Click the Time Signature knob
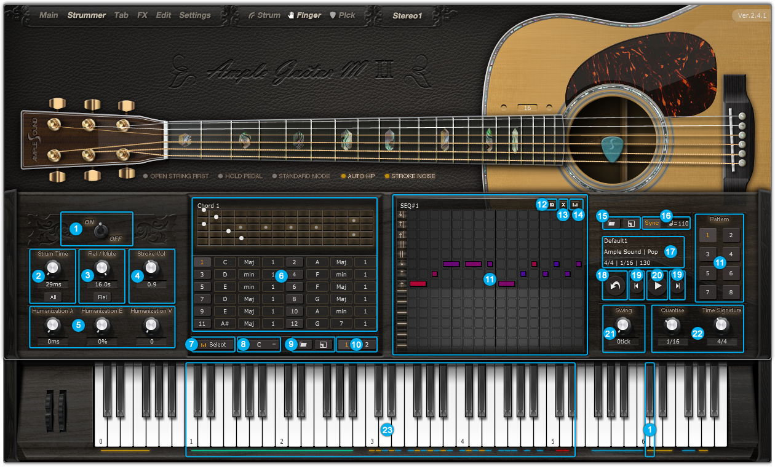This screenshot has width=775, height=467. pos(721,324)
